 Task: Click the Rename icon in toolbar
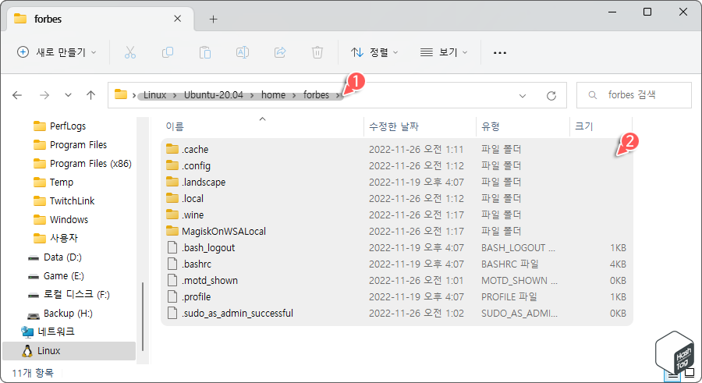243,52
